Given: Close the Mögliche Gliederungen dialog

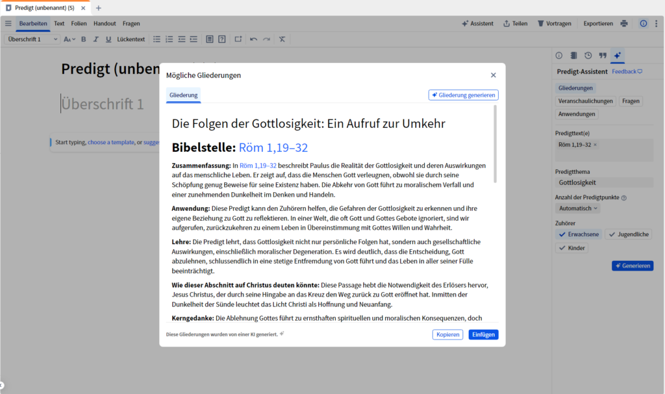Looking at the screenshot, I should click(494, 75).
